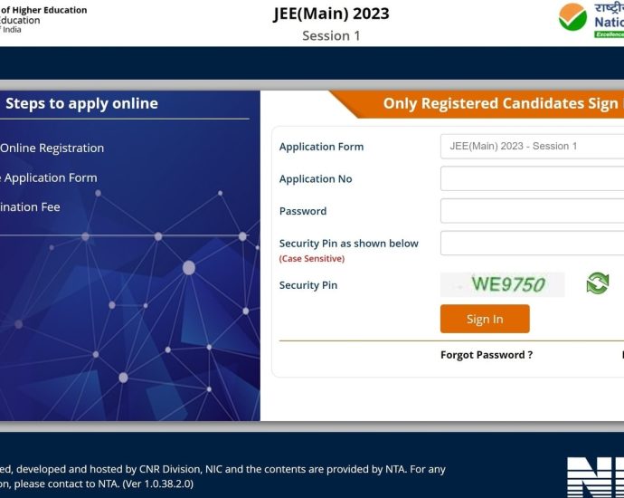Focus the Application No field
The image size is (624, 498).
(532, 178)
